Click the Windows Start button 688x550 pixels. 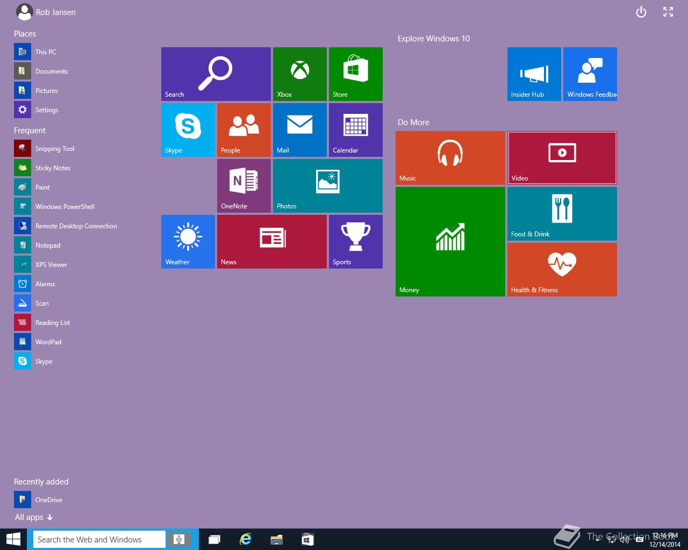click(13, 539)
